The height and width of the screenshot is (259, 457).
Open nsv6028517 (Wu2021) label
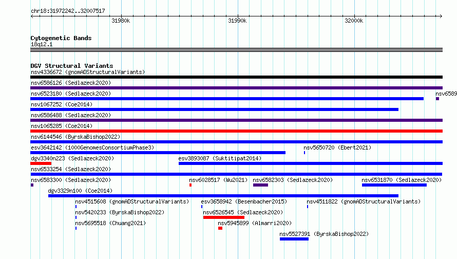click(218, 180)
